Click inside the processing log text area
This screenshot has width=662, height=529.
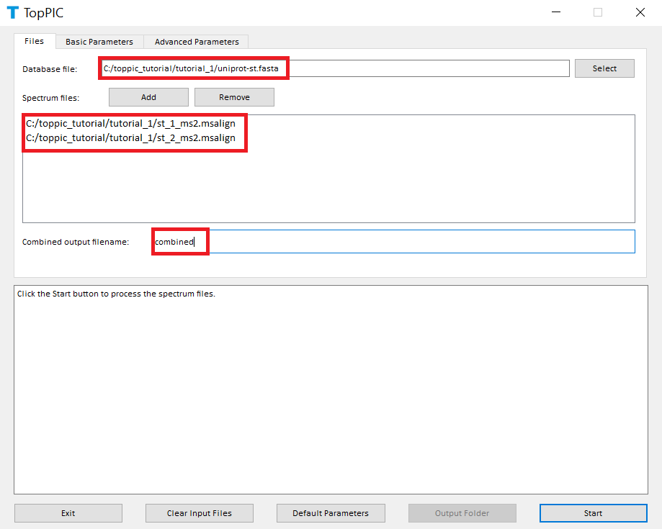331,389
